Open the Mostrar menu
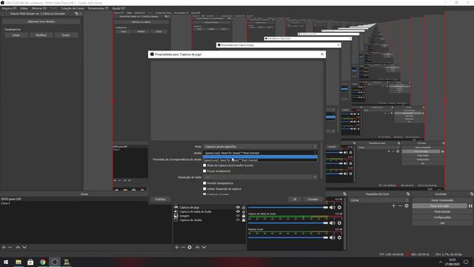The height and width of the screenshot is (267, 474). 39,8
